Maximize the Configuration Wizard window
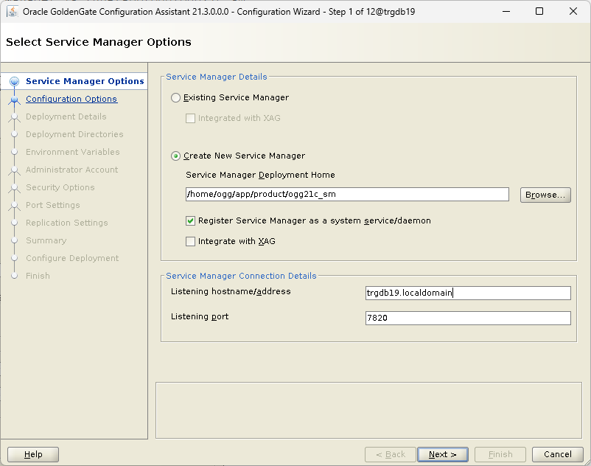Viewport: 591px width, 466px height. point(539,11)
